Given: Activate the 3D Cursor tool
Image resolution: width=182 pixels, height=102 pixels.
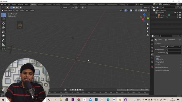Looking at the screenshot, I should click(x=3, y=19).
